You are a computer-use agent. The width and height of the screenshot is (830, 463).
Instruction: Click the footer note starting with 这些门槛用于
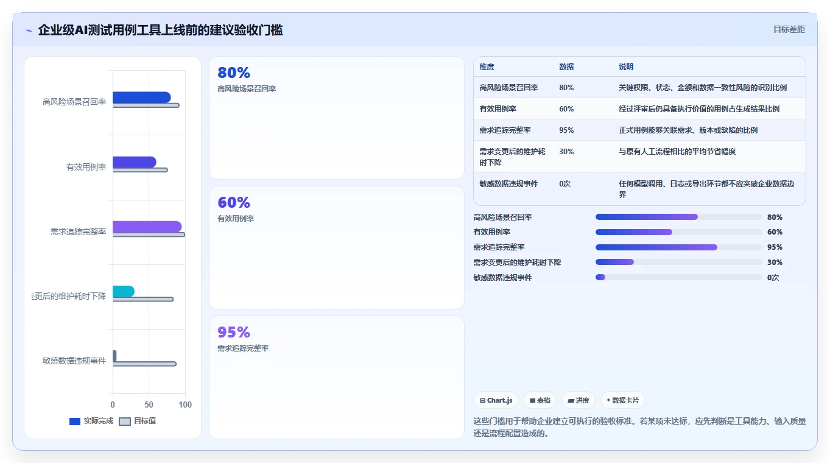point(639,427)
